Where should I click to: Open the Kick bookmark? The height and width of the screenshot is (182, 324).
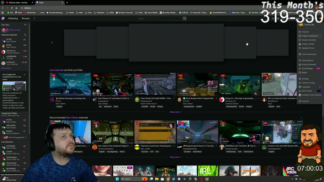pos(10,13)
